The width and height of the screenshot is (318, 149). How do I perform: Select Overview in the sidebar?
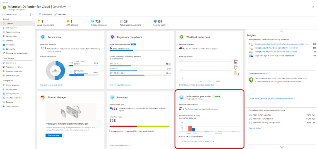pos(18,24)
